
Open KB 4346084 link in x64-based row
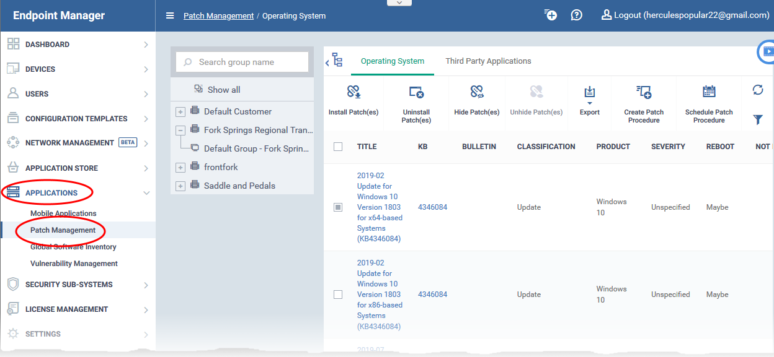coord(432,207)
